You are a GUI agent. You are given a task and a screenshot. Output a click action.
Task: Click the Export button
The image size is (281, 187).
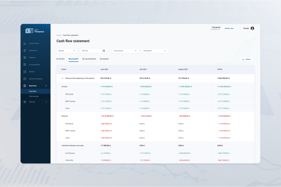click(246, 59)
